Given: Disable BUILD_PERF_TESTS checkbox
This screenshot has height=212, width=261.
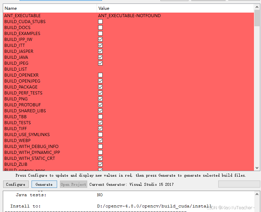Looking at the screenshot, I should 101,93.
